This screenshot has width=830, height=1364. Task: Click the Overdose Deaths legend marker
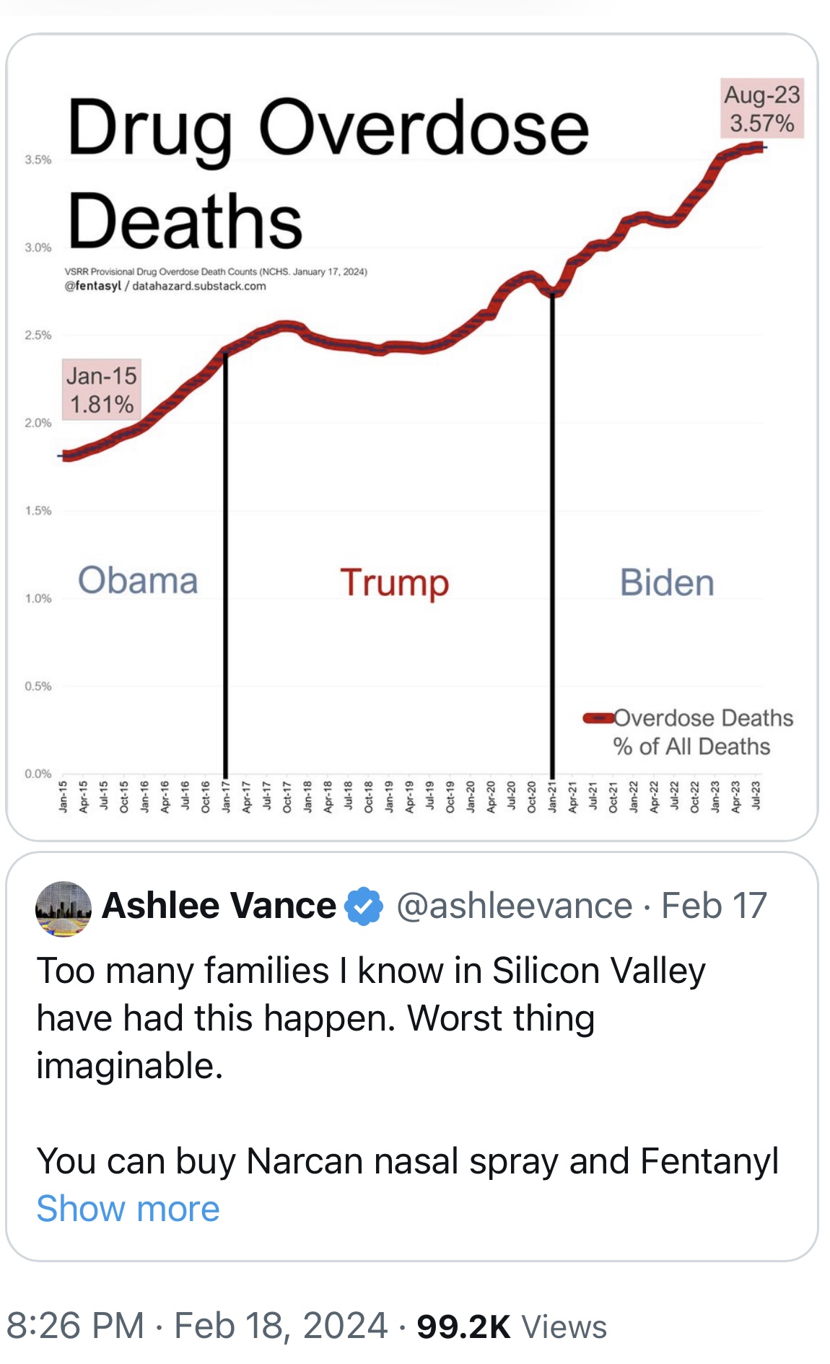(598, 717)
